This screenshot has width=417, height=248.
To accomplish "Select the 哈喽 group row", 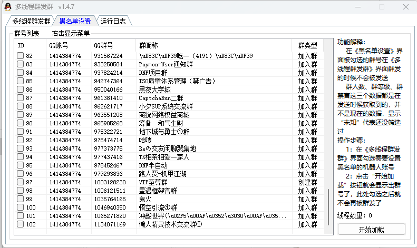I will point(145,140).
